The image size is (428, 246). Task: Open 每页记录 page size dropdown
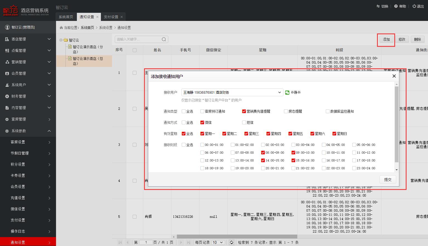(218, 242)
